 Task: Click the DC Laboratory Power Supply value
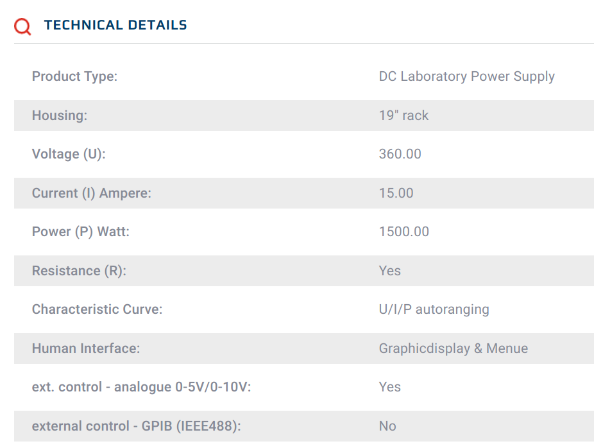467,76
